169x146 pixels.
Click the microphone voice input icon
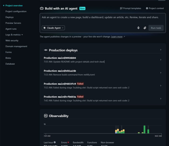point(138,28)
